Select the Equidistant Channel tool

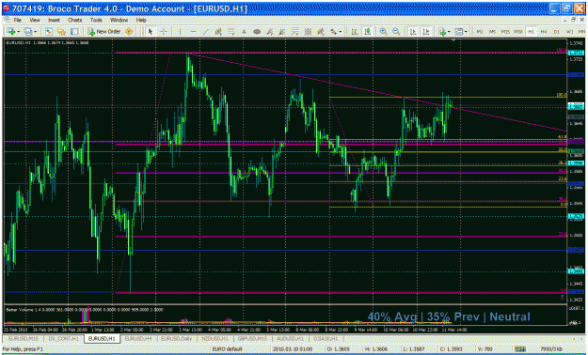pyautogui.click(x=218, y=32)
